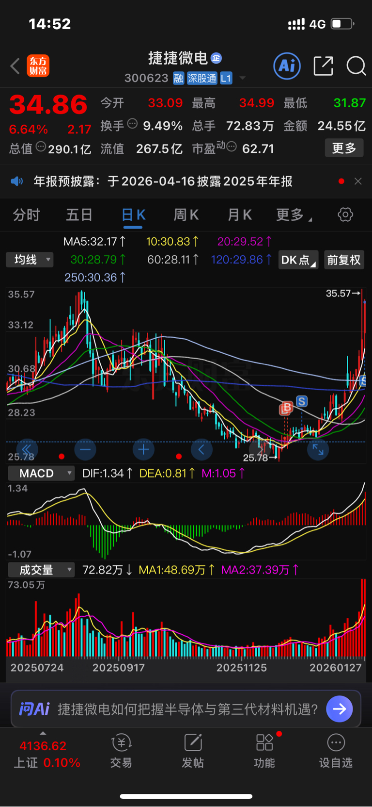Tap the MA1:48.69万 volume average
The image size is (372, 807).
click(x=177, y=570)
